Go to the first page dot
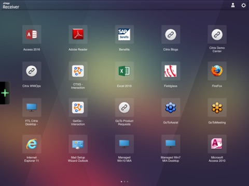This screenshot has height=186, width=249. (121, 181)
